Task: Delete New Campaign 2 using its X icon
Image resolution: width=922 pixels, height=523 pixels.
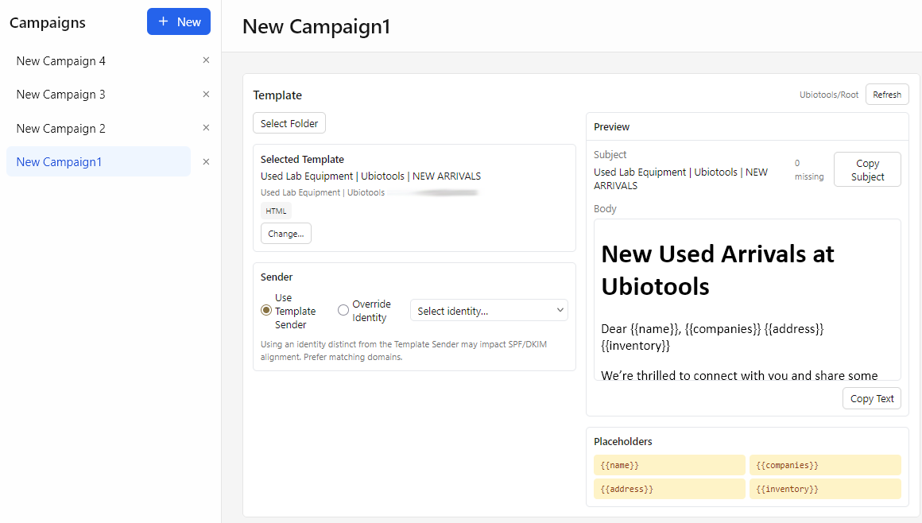Action: [x=206, y=128]
